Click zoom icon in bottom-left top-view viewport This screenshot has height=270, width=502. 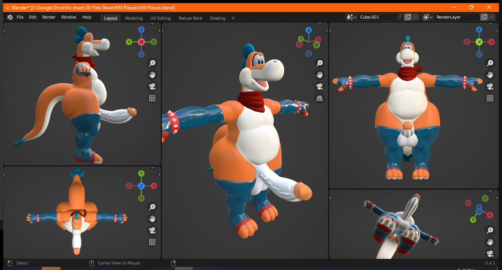coord(152,207)
